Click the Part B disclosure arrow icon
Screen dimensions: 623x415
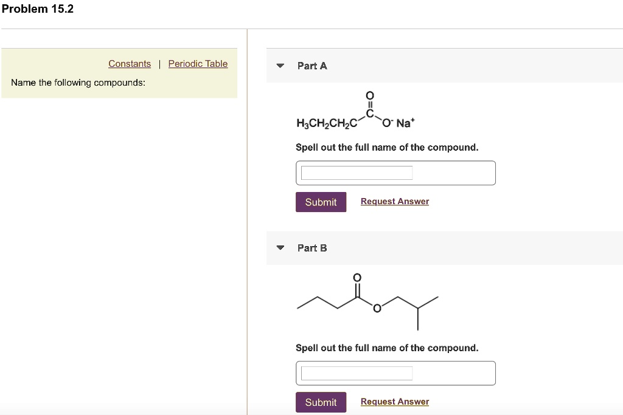(x=280, y=247)
